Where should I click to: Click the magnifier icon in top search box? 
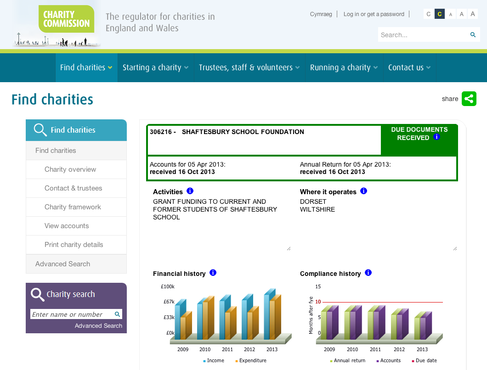click(x=473, y=35)
